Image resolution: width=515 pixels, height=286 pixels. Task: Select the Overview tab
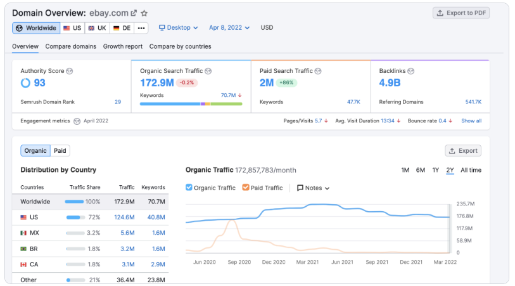click(x=25, y=46)
